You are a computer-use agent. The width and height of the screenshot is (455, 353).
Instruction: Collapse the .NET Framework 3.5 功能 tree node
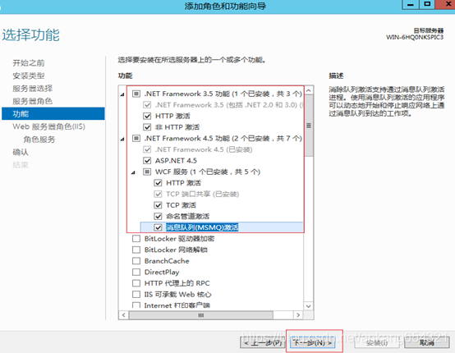(122, 94)
